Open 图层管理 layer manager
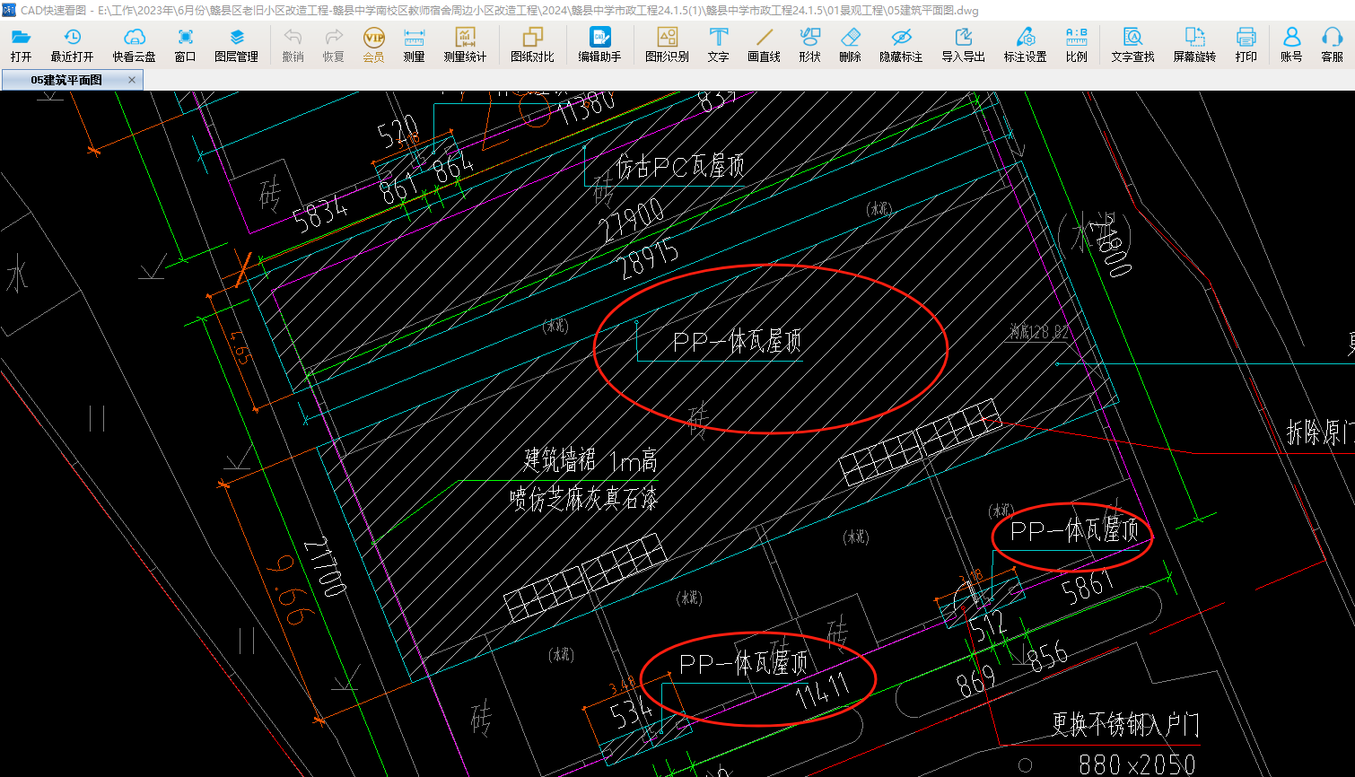 (236, 45)
